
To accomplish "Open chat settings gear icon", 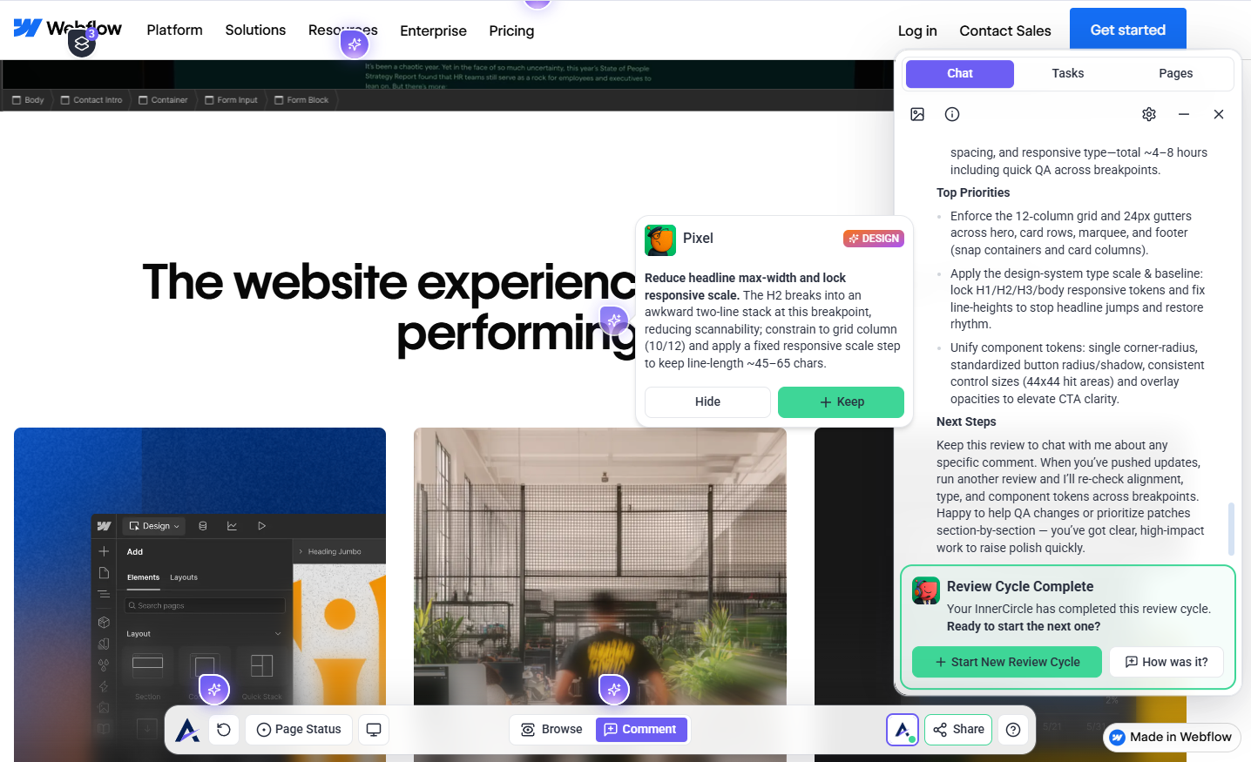I will 1149,114.
